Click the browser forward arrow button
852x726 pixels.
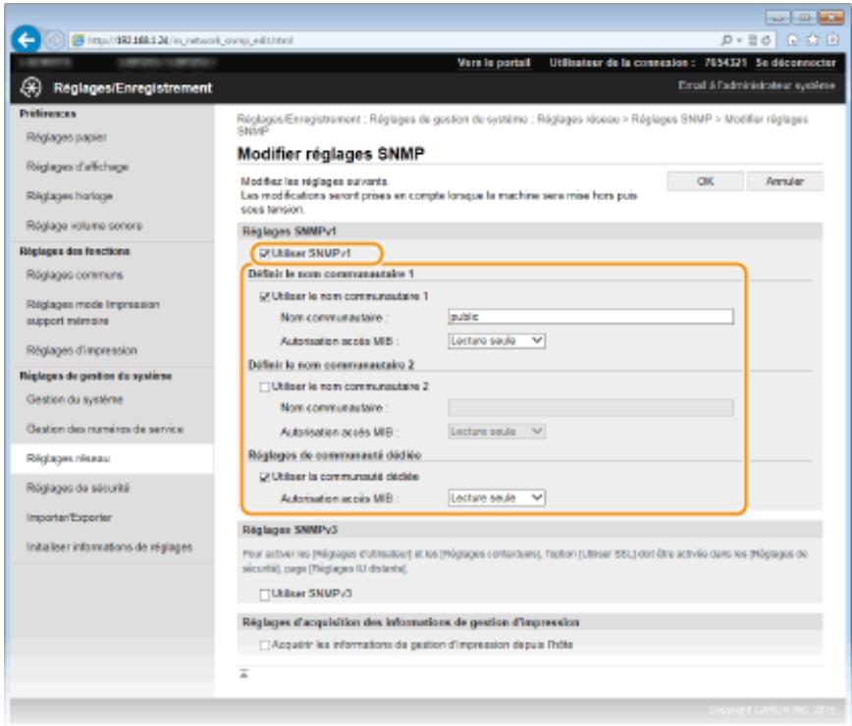tap(54, 40)
